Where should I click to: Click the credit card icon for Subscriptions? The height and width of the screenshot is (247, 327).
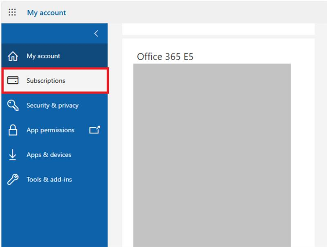(x=13, y=80)
